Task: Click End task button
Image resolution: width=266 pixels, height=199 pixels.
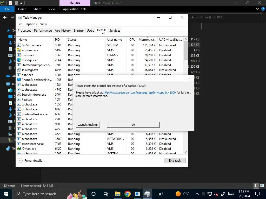Action: (175, 161)
